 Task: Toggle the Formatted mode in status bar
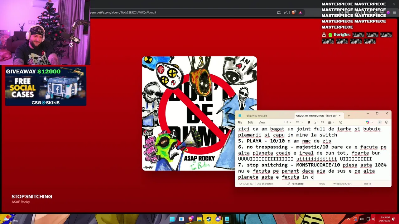[296, 184]
